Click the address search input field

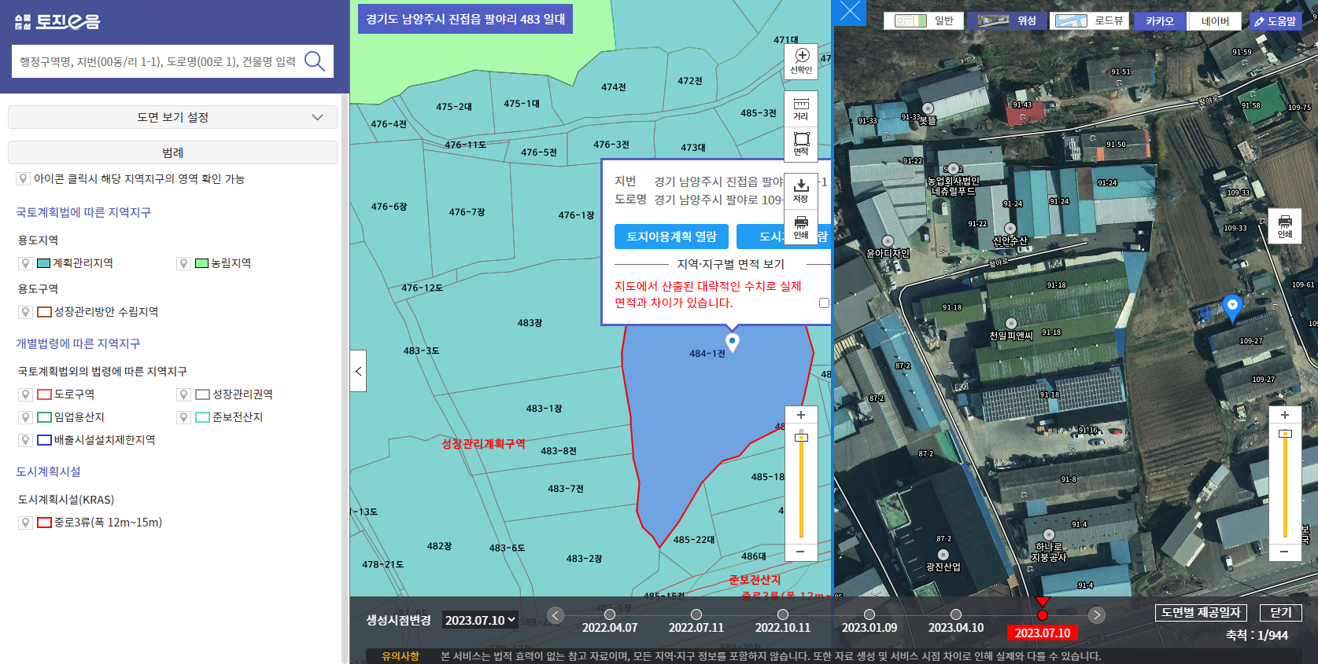coord(157,61)
